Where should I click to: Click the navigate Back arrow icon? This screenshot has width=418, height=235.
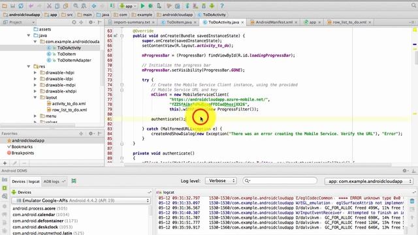94,6
